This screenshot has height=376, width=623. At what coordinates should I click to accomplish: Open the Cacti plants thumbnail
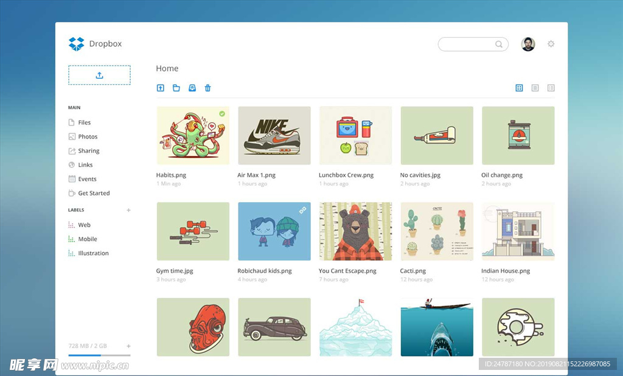437,231
